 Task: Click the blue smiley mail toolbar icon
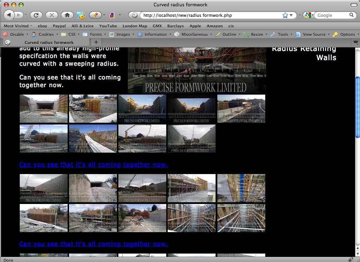click(81, 15)
